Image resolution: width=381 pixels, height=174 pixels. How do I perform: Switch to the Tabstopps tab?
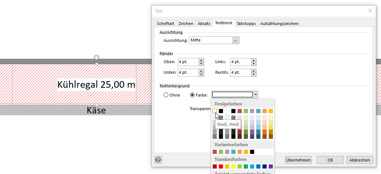(246, 23)
